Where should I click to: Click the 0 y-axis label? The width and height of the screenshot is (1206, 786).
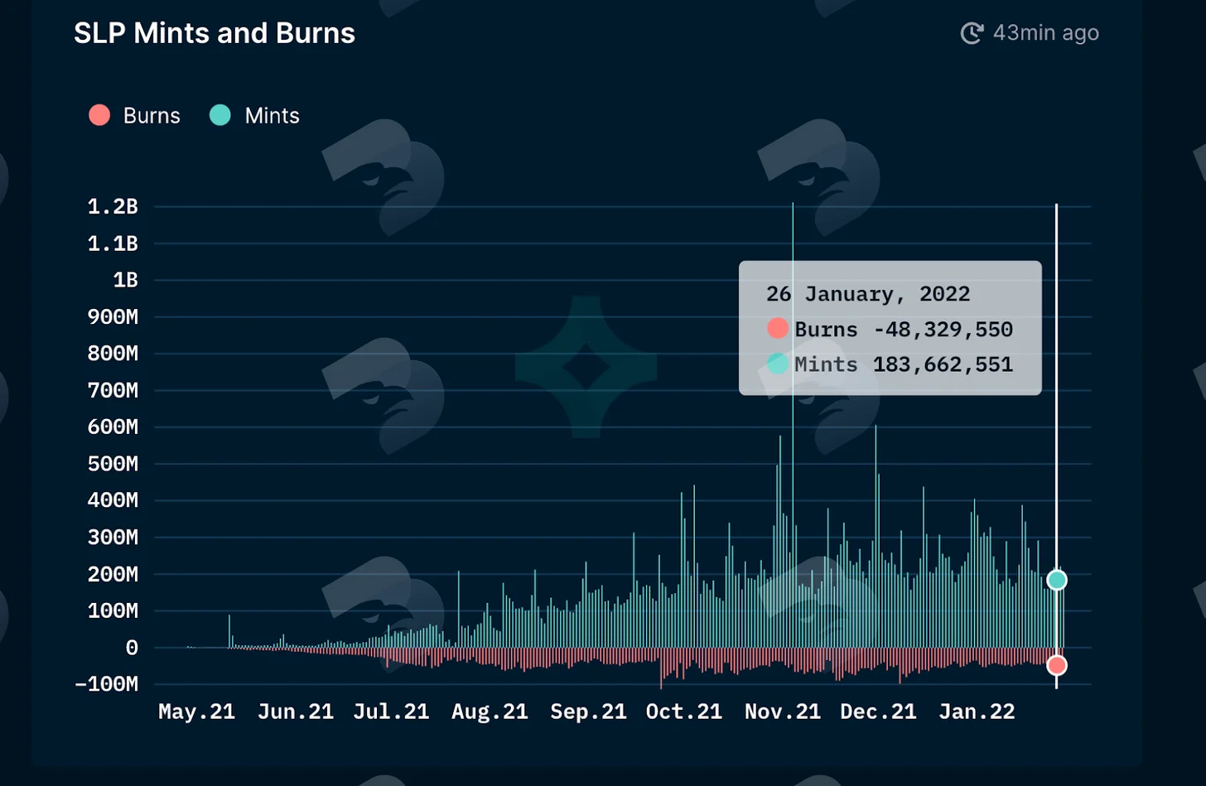[132, 648]
